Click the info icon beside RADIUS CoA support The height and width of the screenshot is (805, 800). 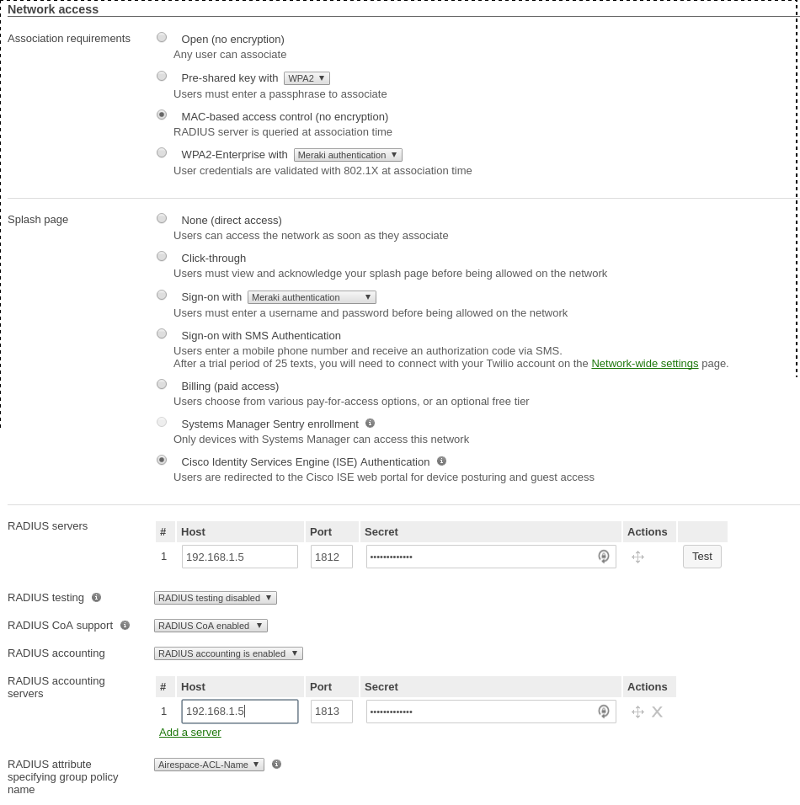pos(125,625)
